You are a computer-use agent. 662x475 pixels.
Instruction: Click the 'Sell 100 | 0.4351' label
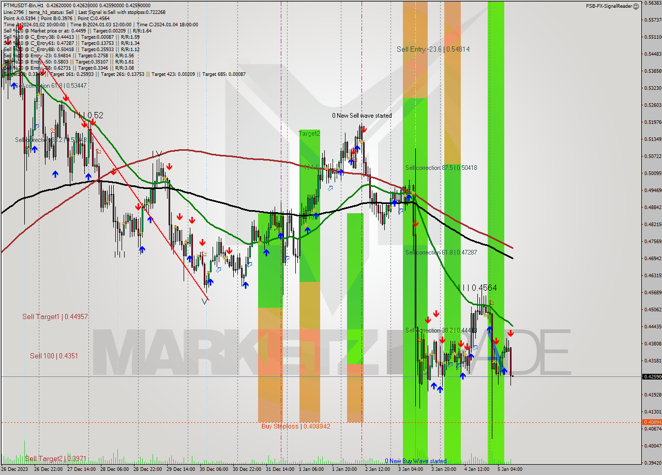point(54,356)
